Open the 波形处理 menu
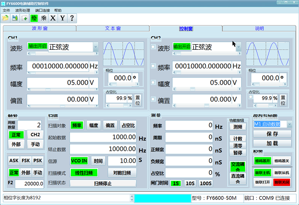Viewport: 299px width, 205px height. click(23, 10)
